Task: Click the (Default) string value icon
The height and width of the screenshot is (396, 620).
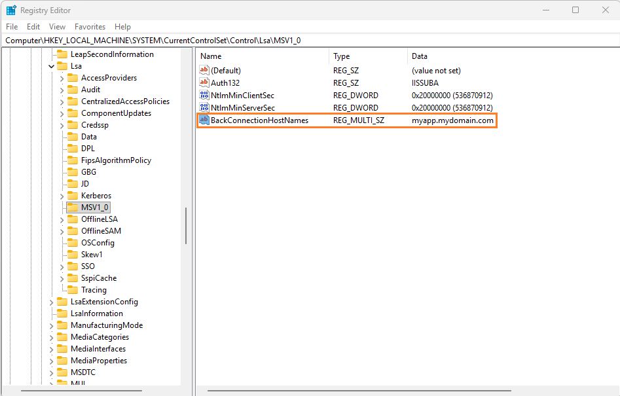Action: click(204, 70)
